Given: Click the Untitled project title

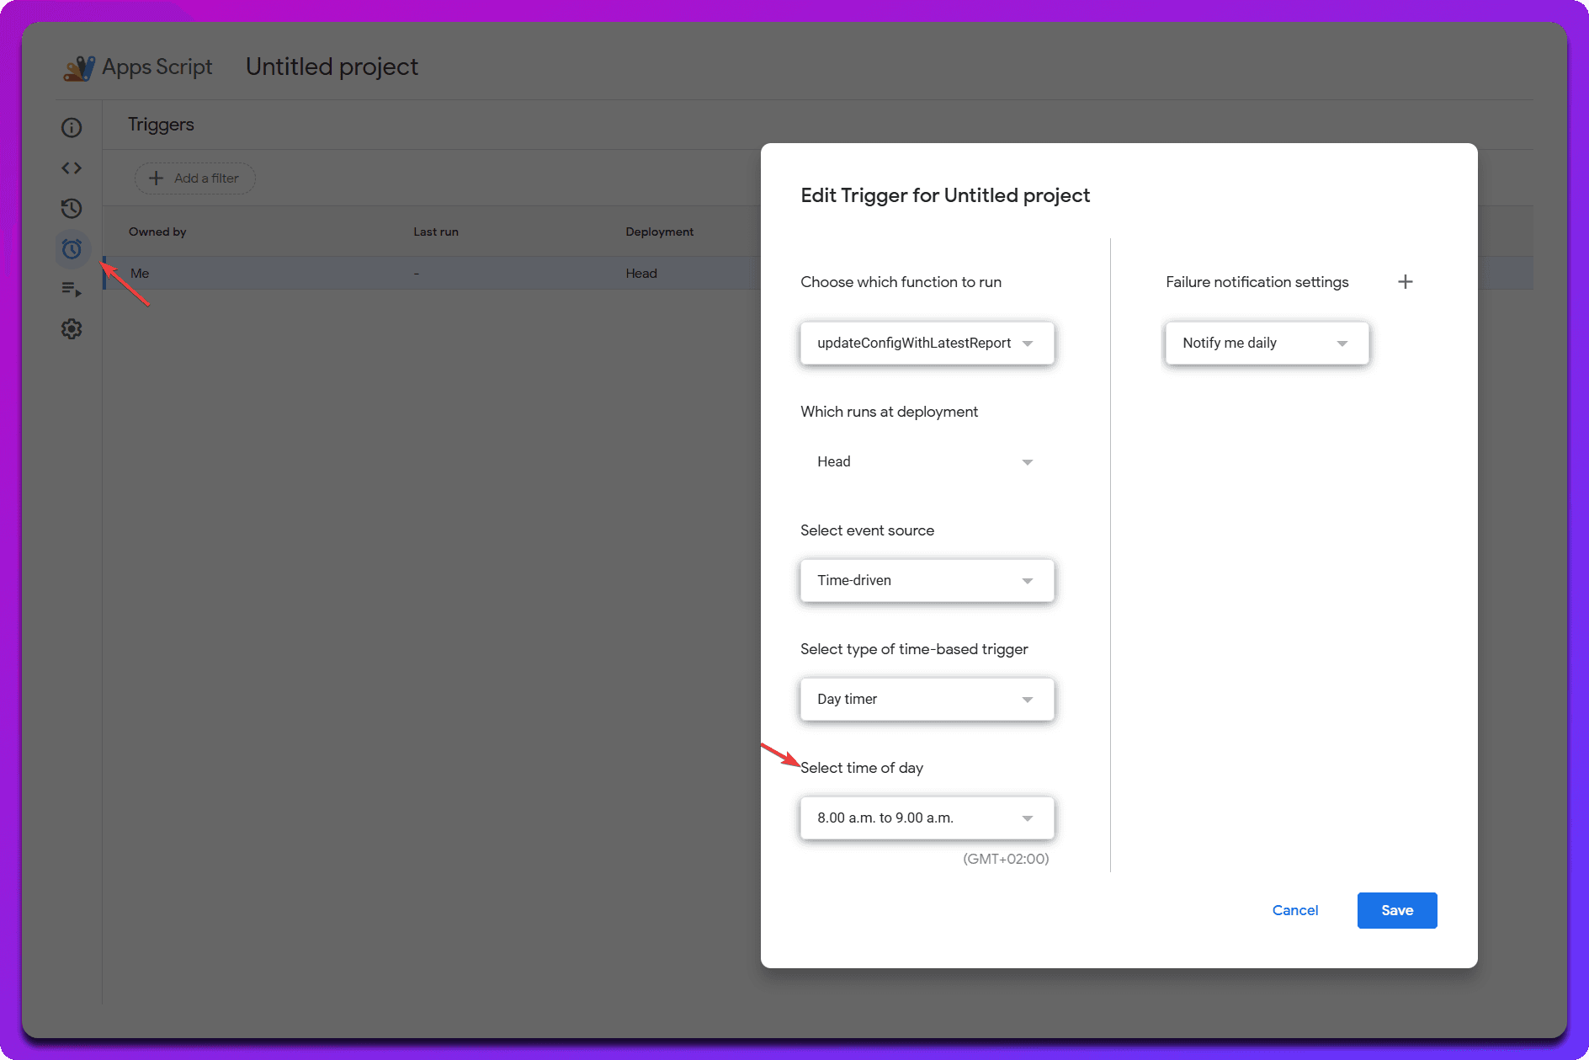Looking at the screenshot, I should [x=332, y=67].
